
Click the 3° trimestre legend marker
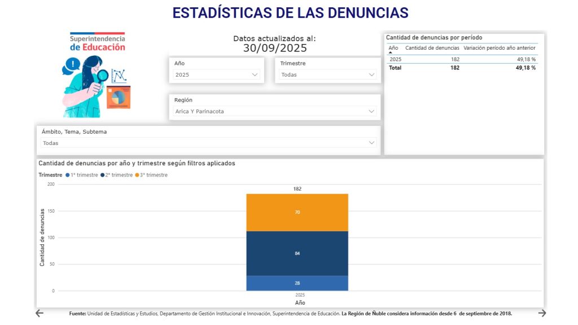tap(137, 175)
